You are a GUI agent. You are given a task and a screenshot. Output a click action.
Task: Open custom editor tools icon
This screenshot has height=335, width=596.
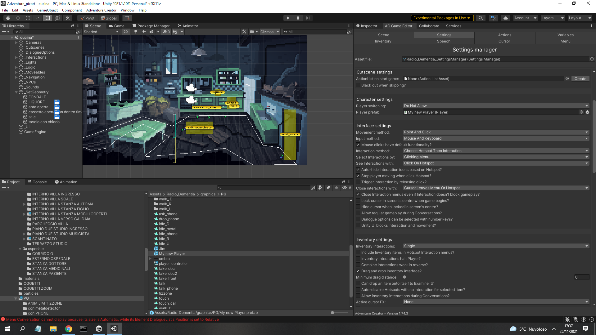tap(68, 18)
